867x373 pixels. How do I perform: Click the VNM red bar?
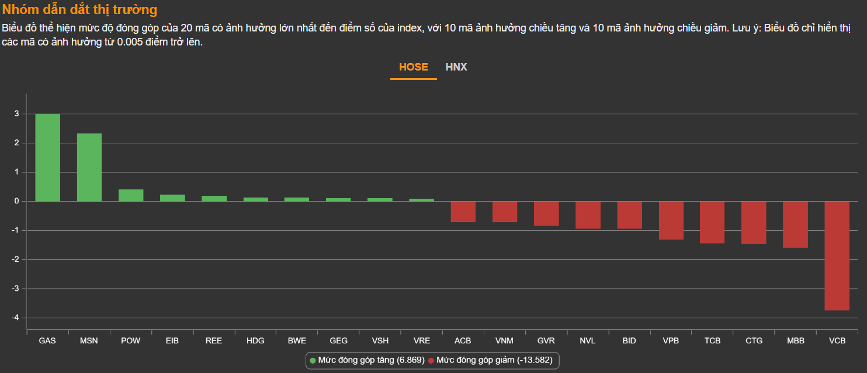coord(505,212)
